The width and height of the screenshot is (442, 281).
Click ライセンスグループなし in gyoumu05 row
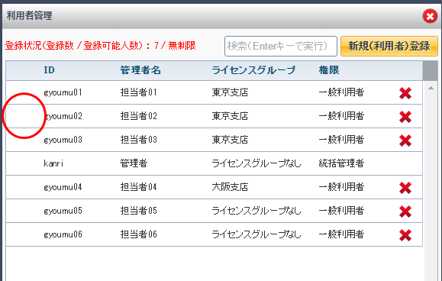pos(256,211)
